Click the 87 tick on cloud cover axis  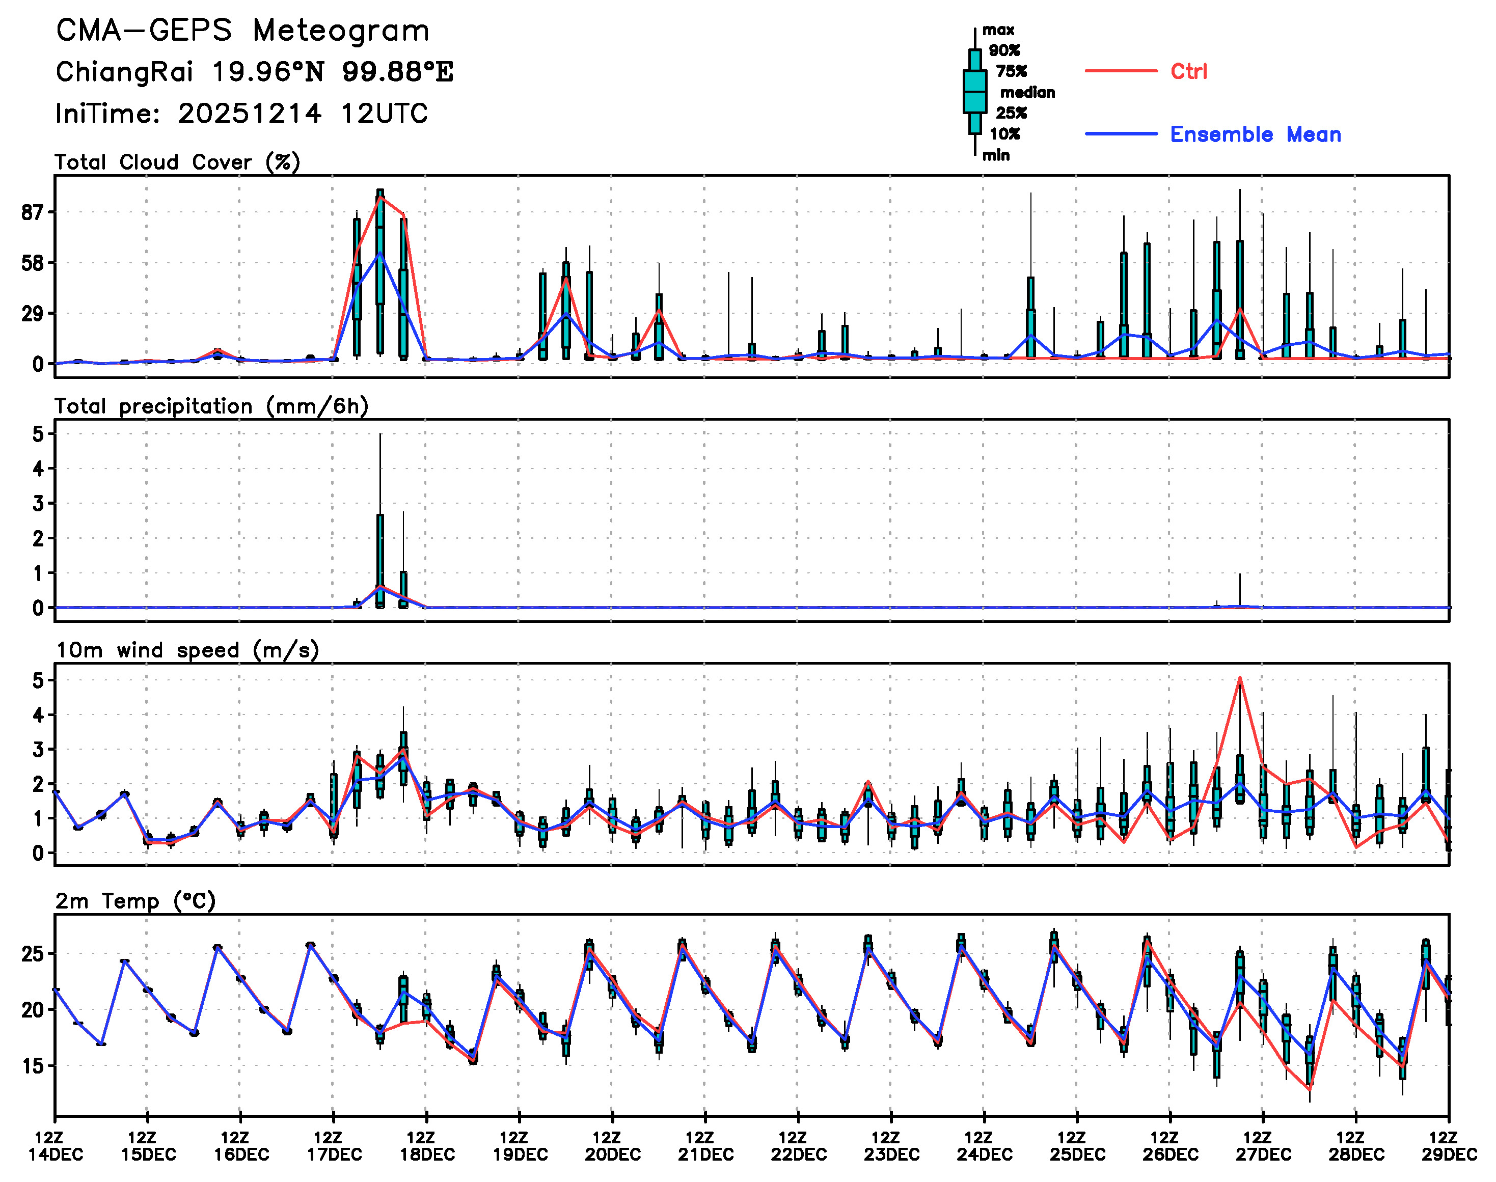(33, 212)
